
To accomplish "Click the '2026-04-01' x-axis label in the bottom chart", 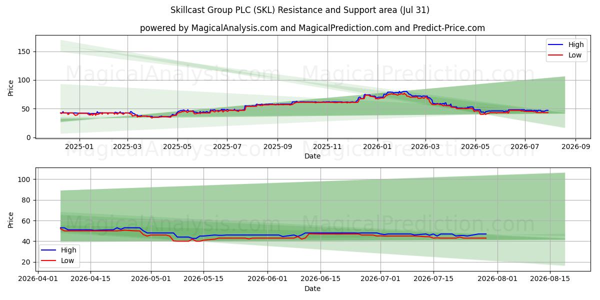I will tap(39, 279).
